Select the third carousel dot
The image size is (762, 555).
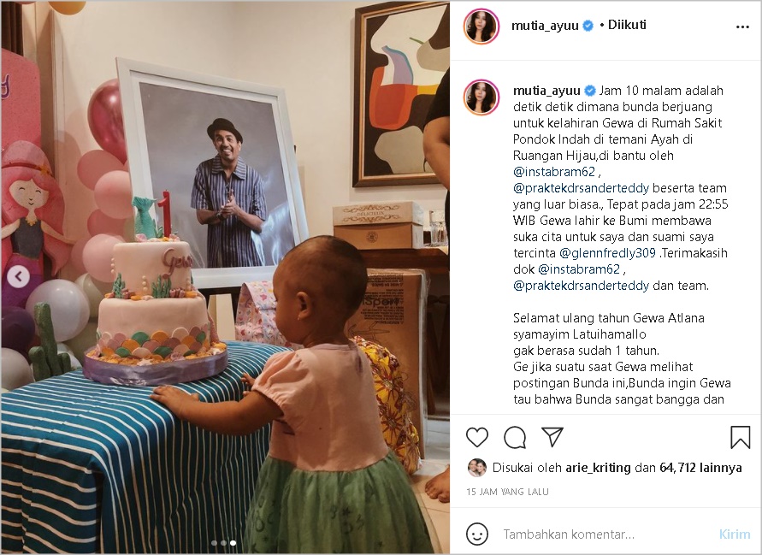click(233, 542)
